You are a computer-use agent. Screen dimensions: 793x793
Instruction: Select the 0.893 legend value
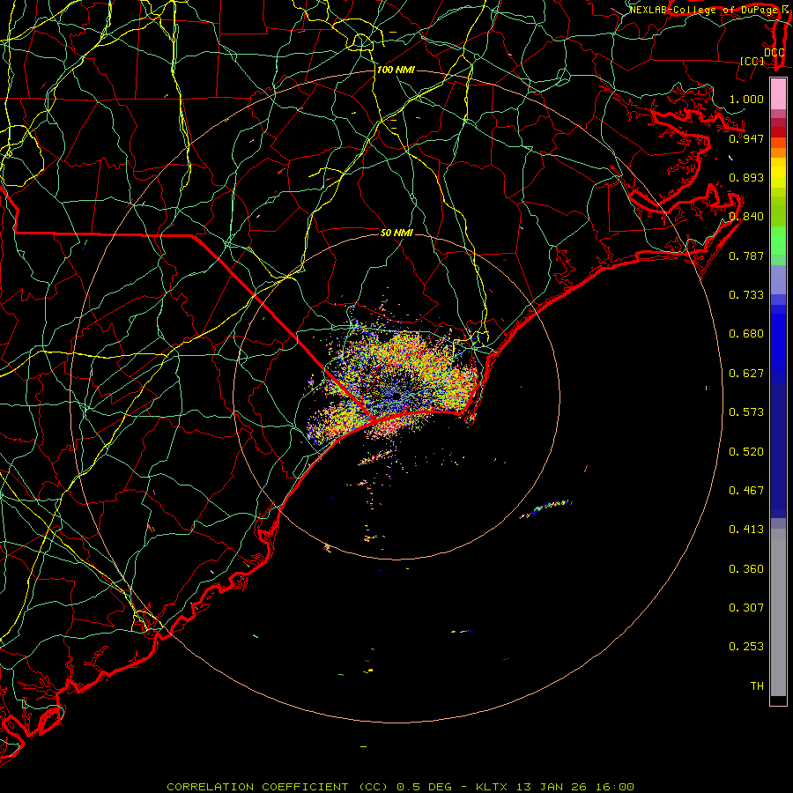(746, 177)
